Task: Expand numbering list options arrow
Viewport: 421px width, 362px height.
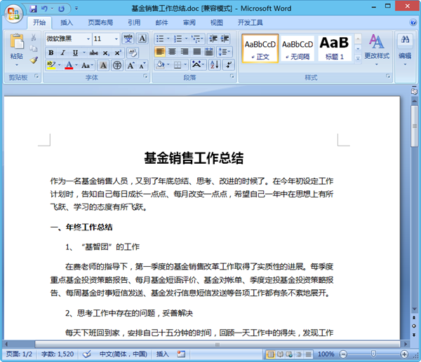Action: (186, 39)
